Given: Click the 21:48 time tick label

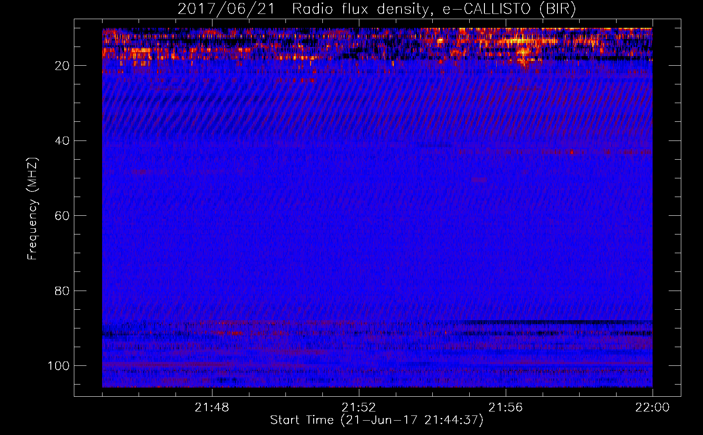Looking at the screenshot, I should point(212,408).
